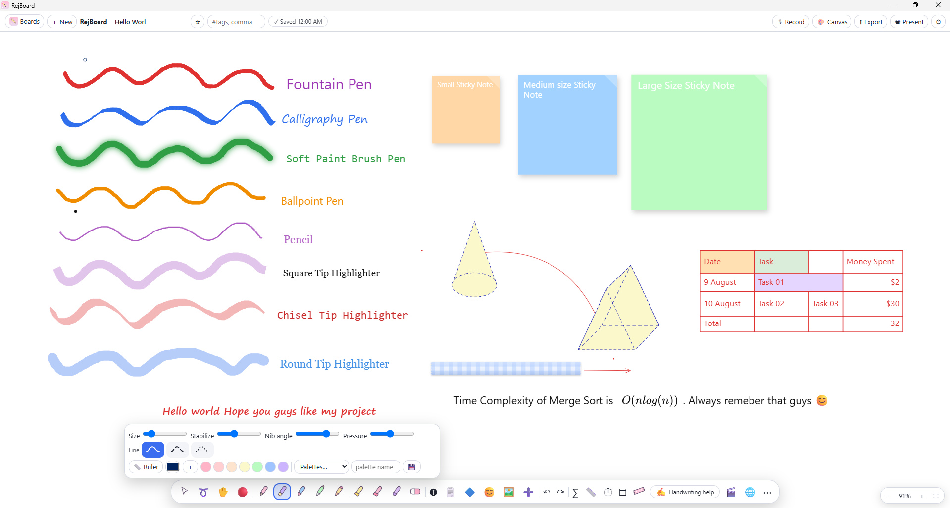Save the current palette
The width and height of the screenshot is (950, 508).
tap(411, 467)
